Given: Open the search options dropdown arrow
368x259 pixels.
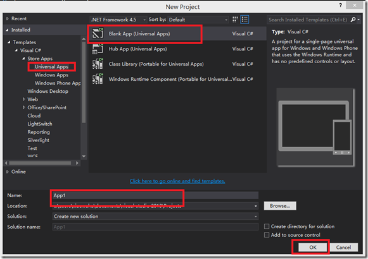Looking at the screenshot, I should point(358,20).
